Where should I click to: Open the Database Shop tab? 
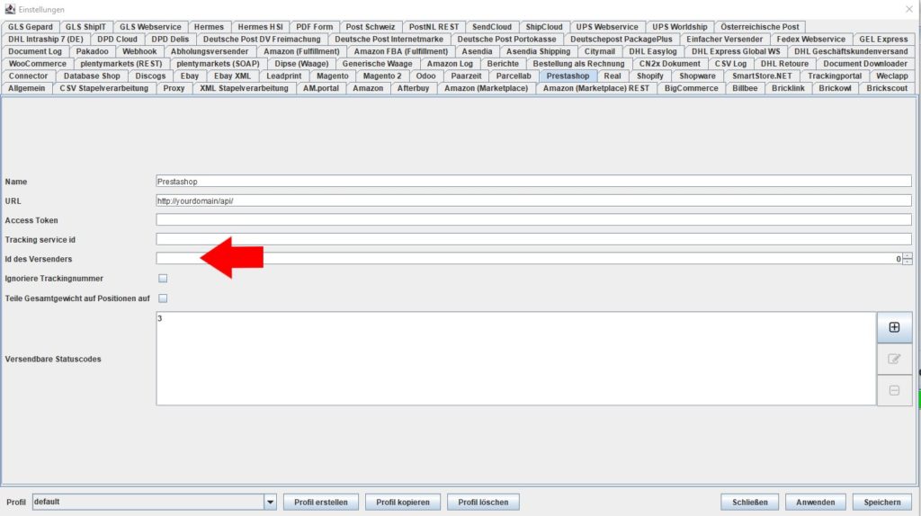click(92, 76)
